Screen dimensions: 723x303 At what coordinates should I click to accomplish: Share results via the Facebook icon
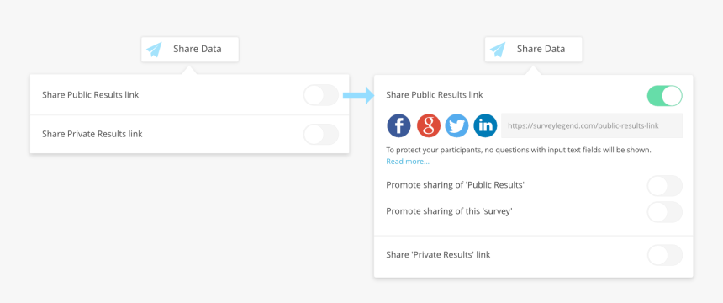[x=398, y=125]
